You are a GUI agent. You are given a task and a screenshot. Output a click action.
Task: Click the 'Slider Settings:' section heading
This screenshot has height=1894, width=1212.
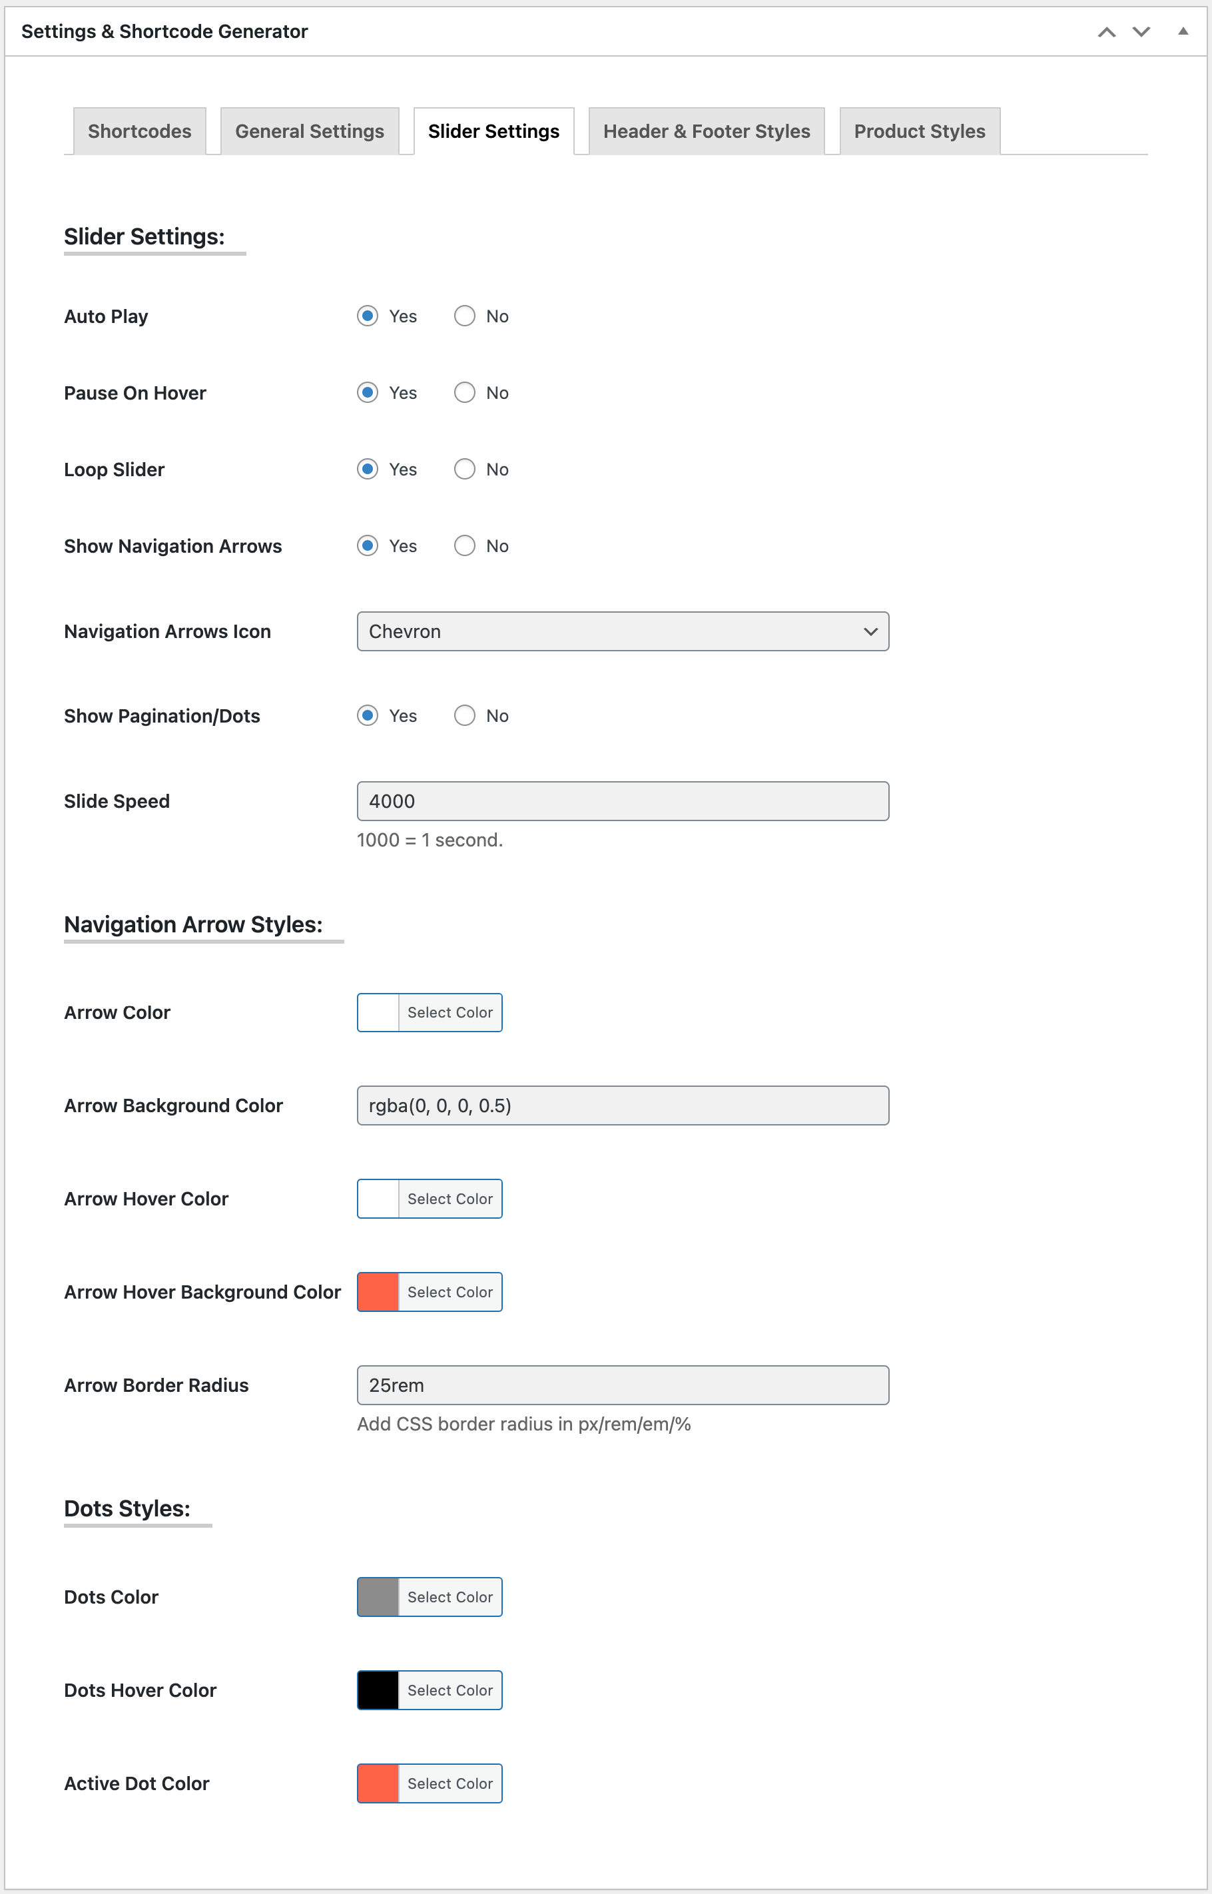pos(145,237)
